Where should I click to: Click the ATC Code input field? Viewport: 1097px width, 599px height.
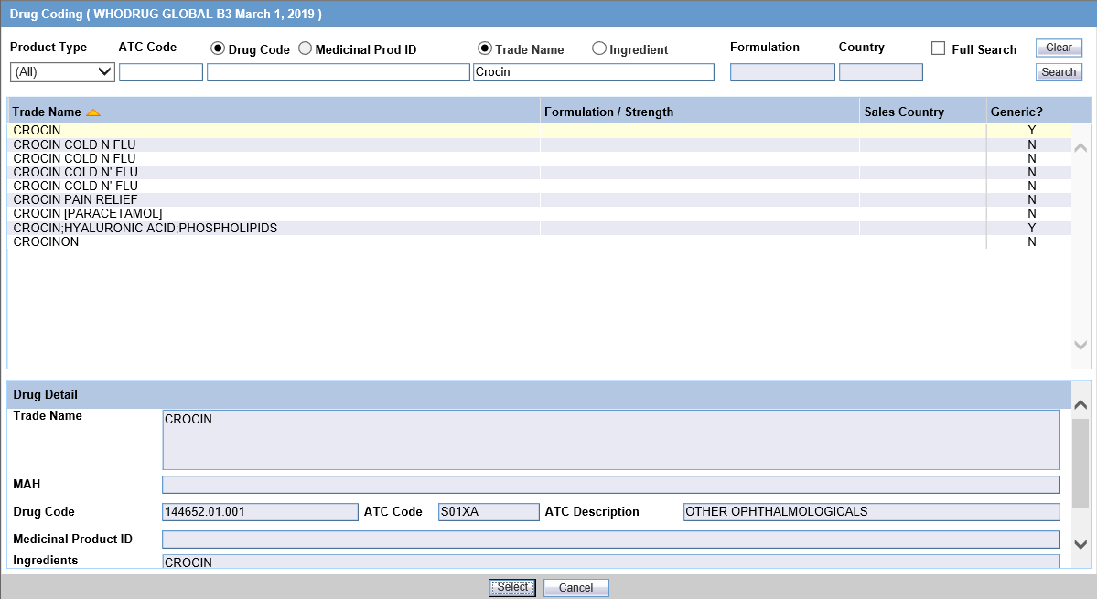(160, 71)
